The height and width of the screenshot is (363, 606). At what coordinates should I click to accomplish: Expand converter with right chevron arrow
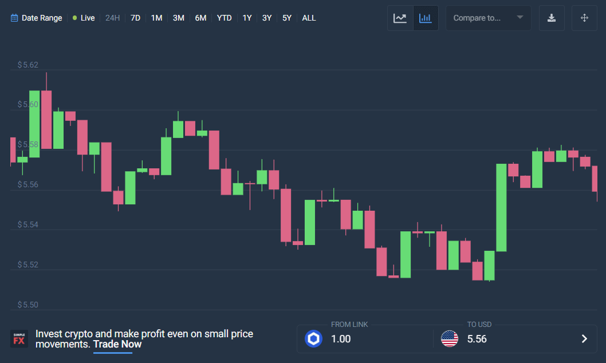pyautogui.click(x=584, y=339)
